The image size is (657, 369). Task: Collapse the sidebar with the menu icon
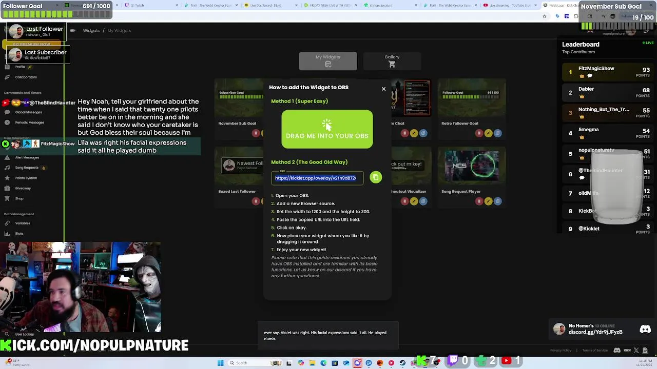[72, 31]
